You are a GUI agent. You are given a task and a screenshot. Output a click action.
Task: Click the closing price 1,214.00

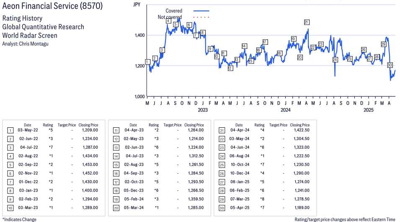pyautogui.click(x=196, y=139)
